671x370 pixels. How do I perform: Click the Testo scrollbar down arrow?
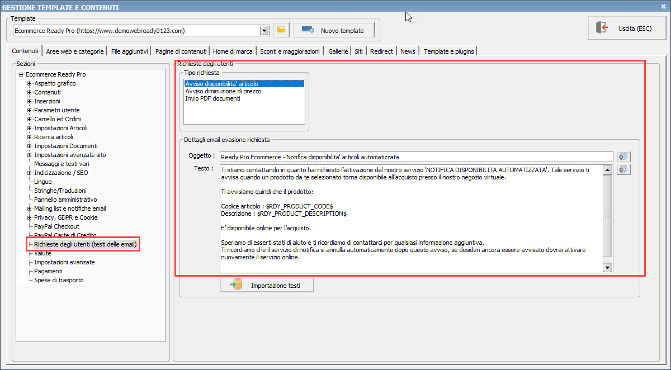608,268
